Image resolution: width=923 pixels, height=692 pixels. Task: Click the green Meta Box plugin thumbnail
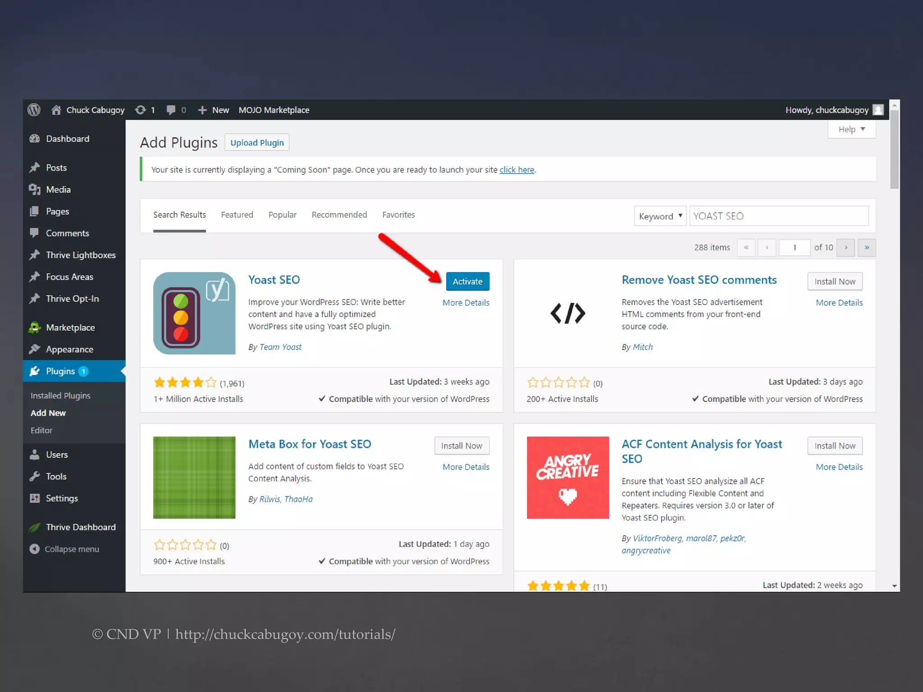(x=194, y=478)
